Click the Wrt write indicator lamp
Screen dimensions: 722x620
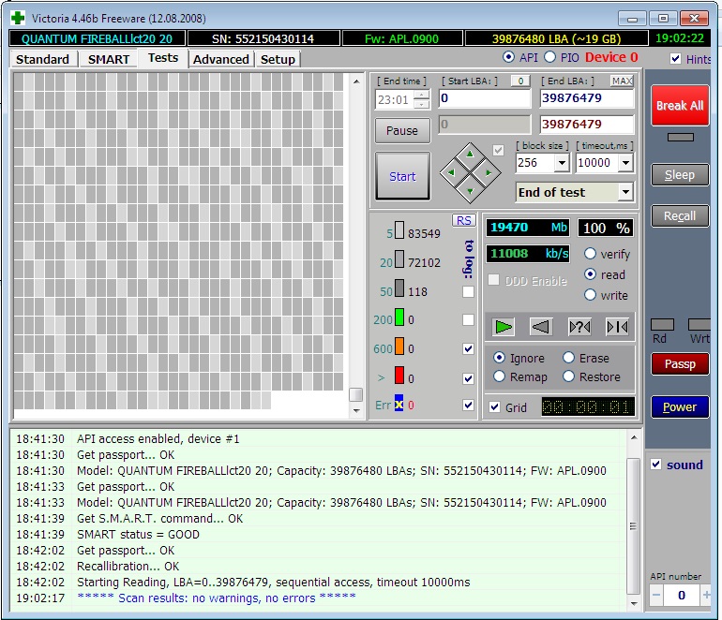pyautogui.click(x=699, y=325)
